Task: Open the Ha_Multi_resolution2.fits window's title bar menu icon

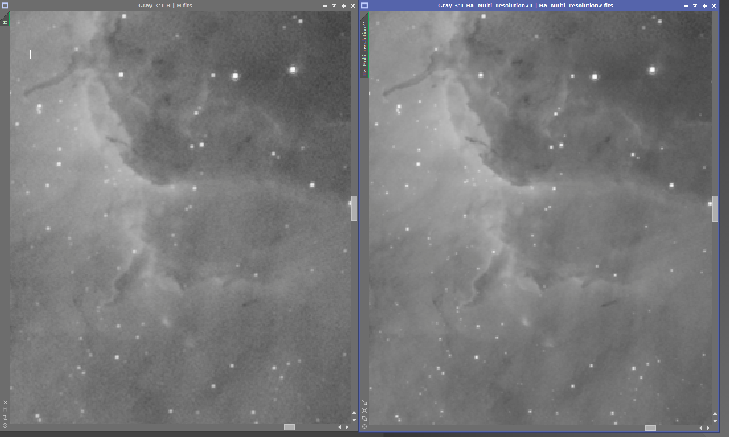Action: pyautogui.click(x=364, y=6)
